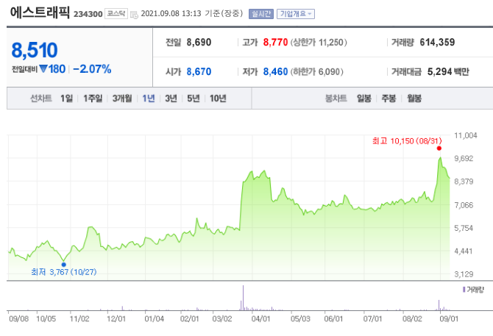The width and height of the screenshot is (493, 336).
Task: Click the 저가 value 8,460
Action: [275, 71]
